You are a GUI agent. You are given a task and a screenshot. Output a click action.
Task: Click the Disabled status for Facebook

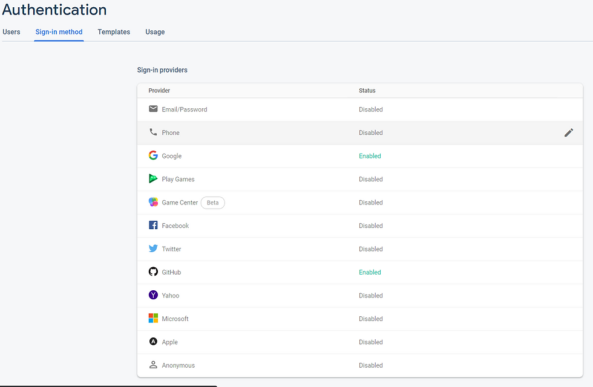coord(370,226)
